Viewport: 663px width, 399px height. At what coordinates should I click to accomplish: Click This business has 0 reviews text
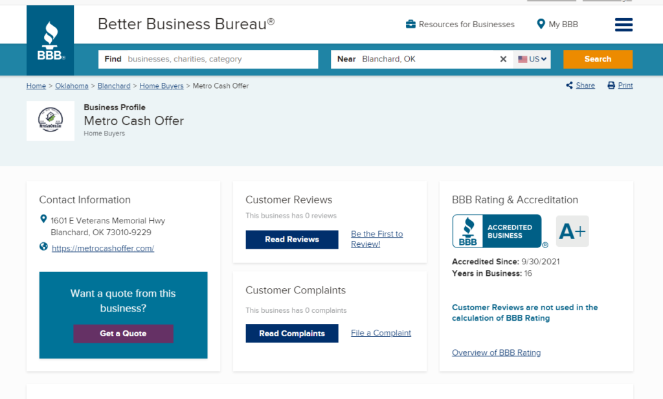click(x=291, y=216)
